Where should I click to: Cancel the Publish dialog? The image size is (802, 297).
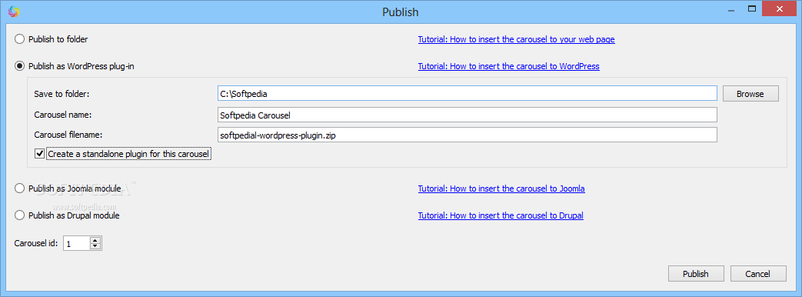[x=757, y=273]
